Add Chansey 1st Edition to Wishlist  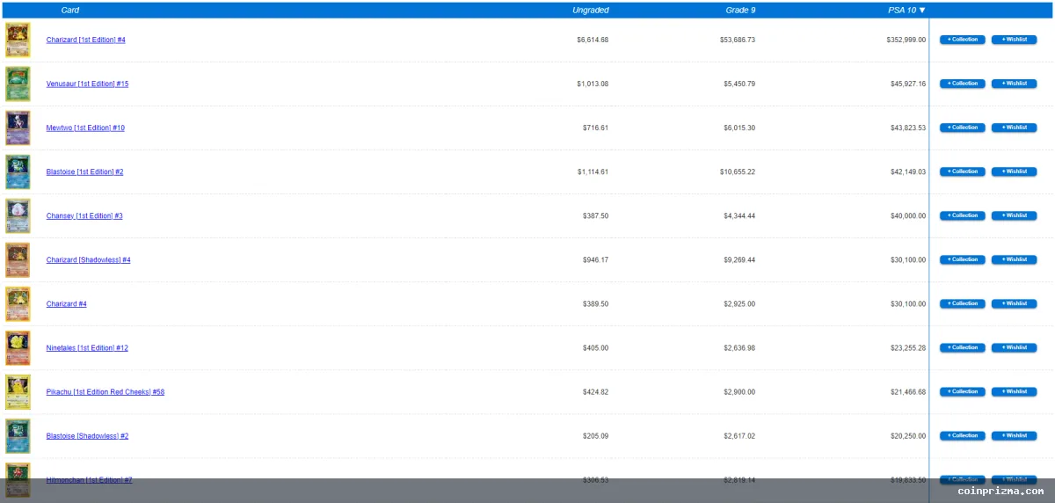(x=1015, y=215)
